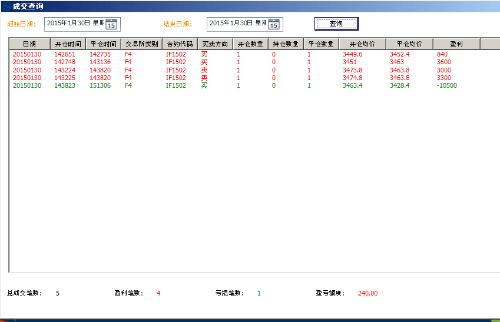Image resolution: width=500 pixels, height=322 pixels.
Task: Click open price 3473.8
Action: (352, 70)
